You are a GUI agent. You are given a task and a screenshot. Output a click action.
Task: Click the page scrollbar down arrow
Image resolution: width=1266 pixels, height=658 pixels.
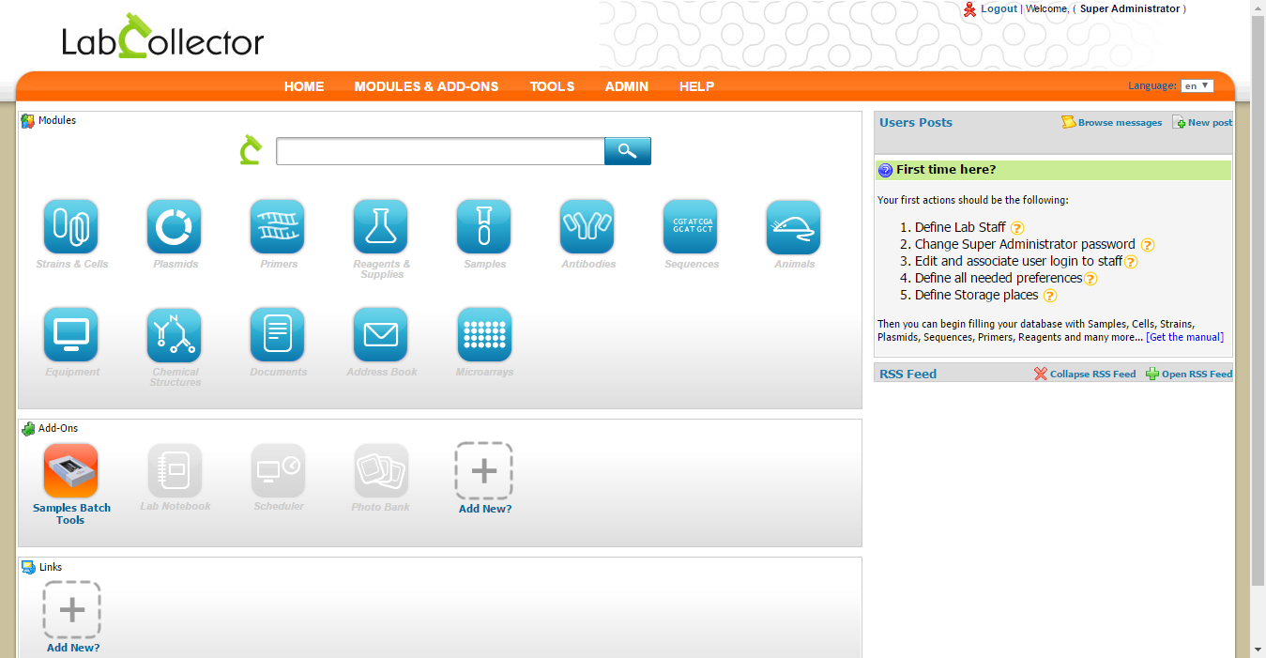[x=1258, y=649]
